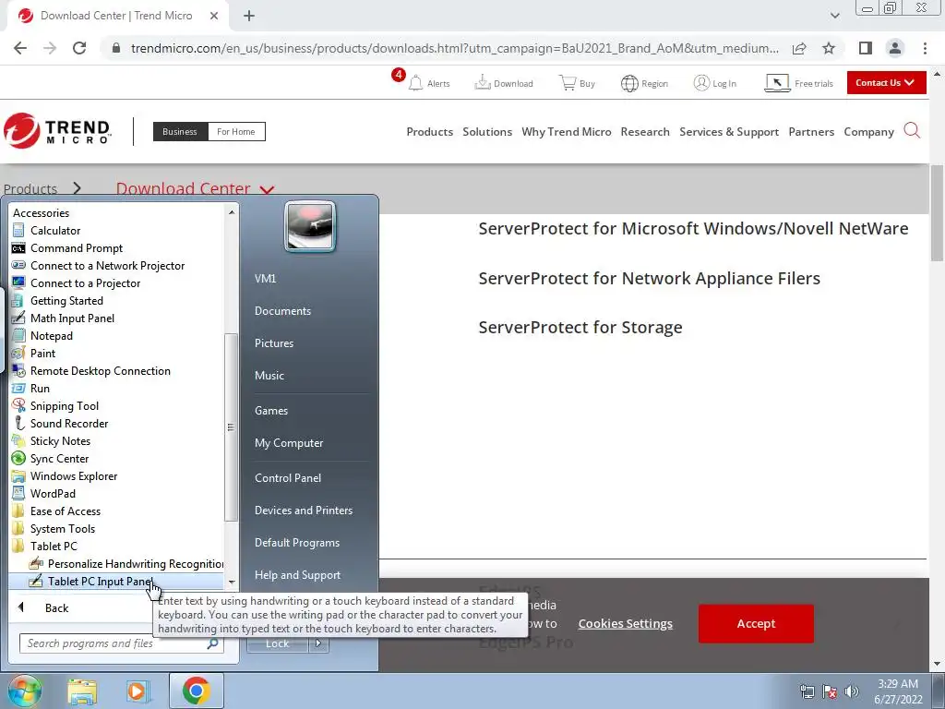Open Sync Center

click(x=59, y=458)
